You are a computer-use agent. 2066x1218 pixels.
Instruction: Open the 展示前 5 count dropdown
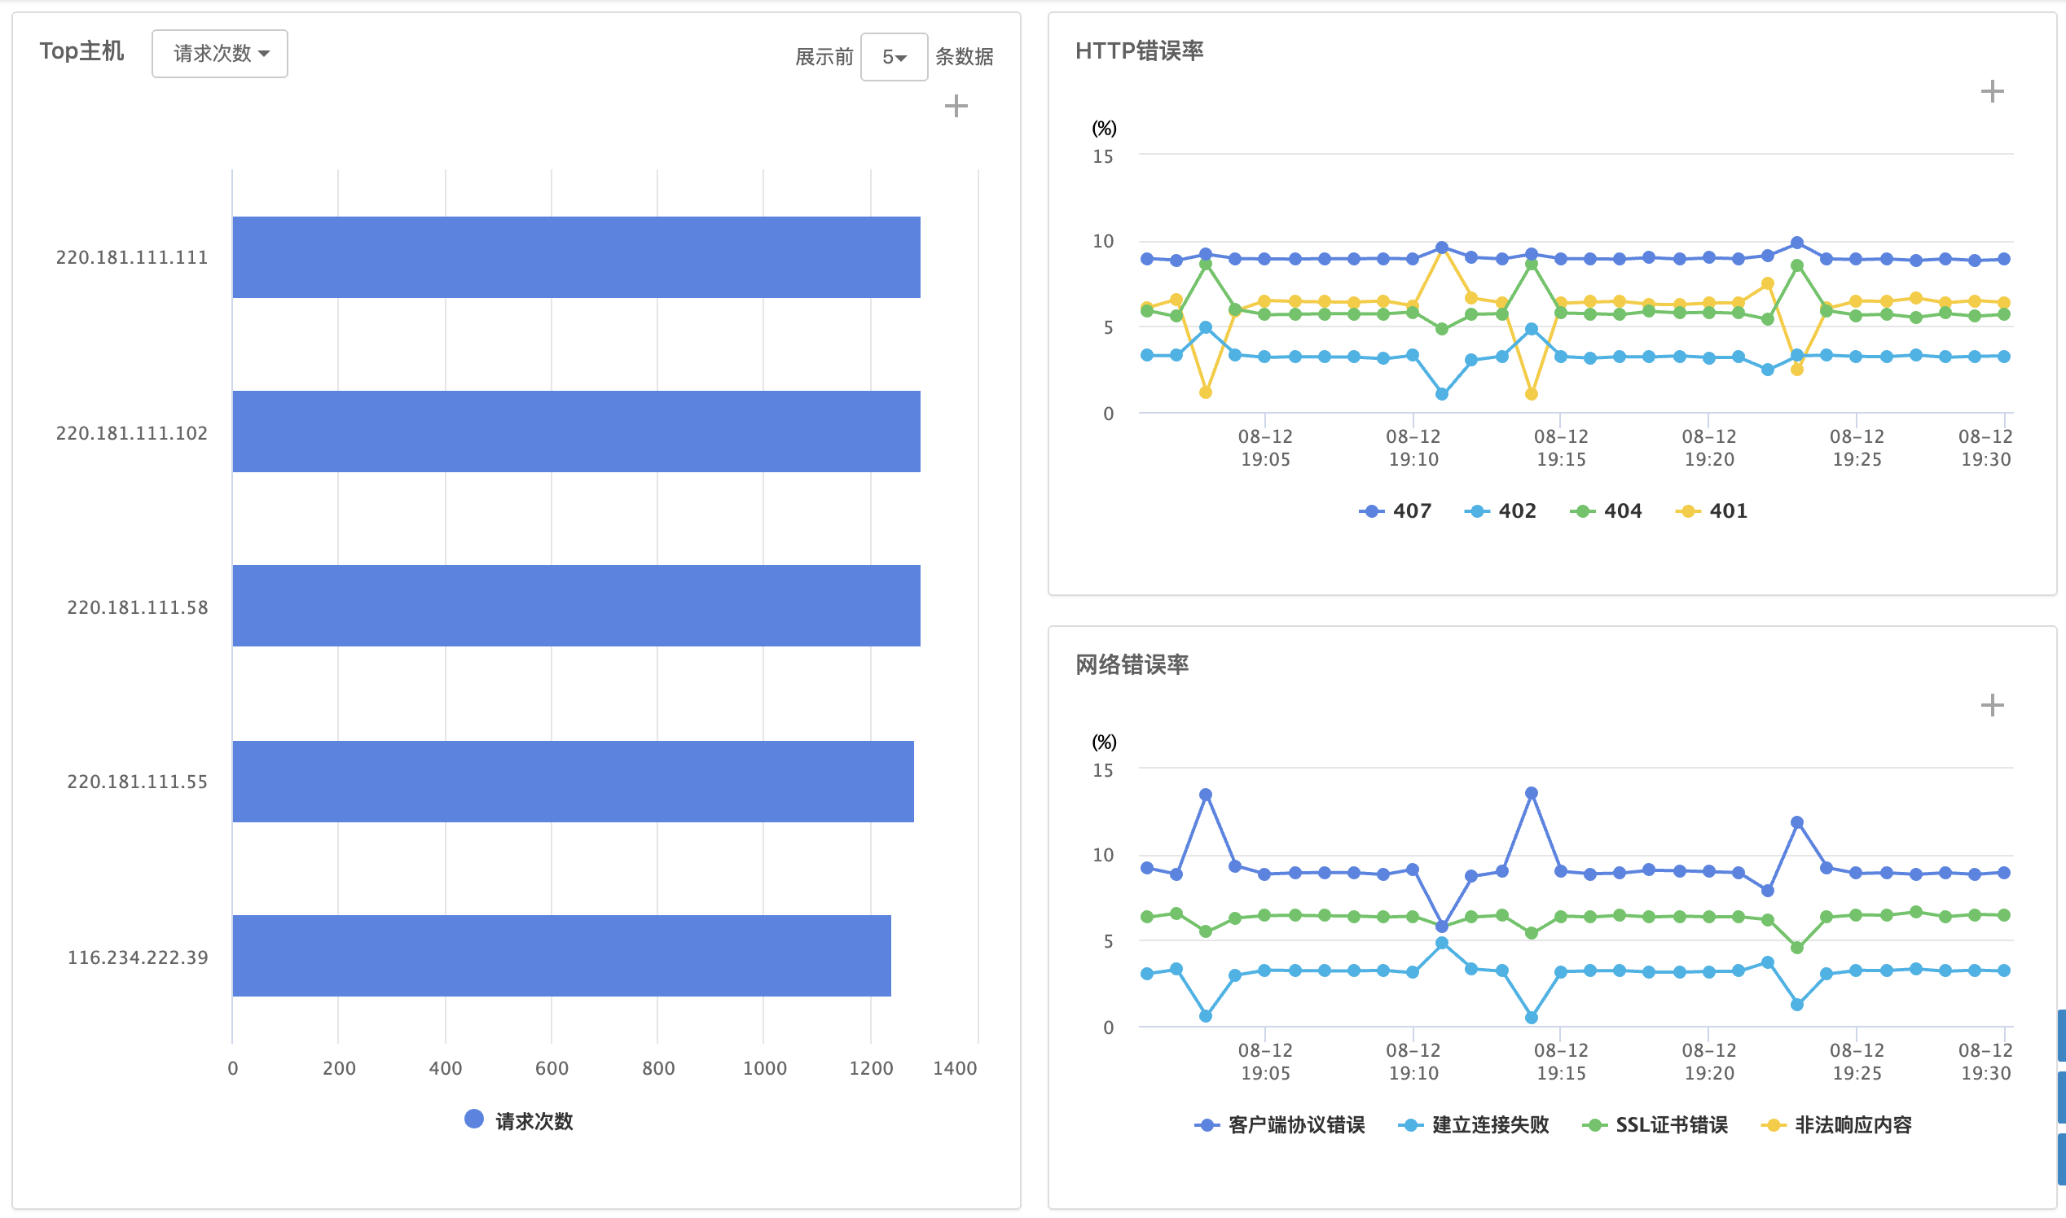pyautogui.click(x=895, y=58)
